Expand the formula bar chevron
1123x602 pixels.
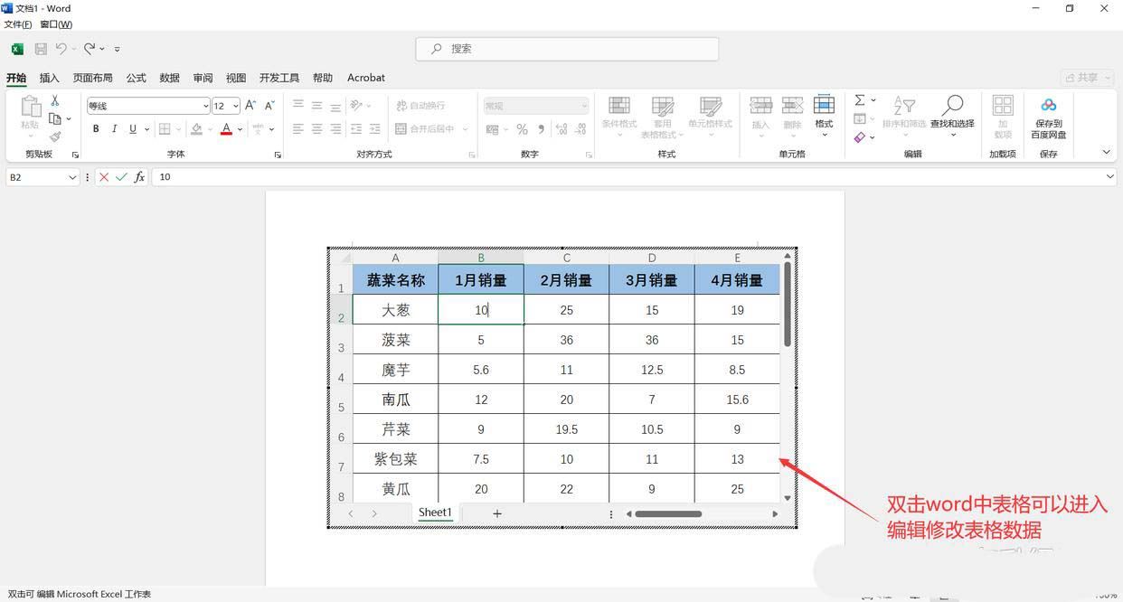point(1110,177)
